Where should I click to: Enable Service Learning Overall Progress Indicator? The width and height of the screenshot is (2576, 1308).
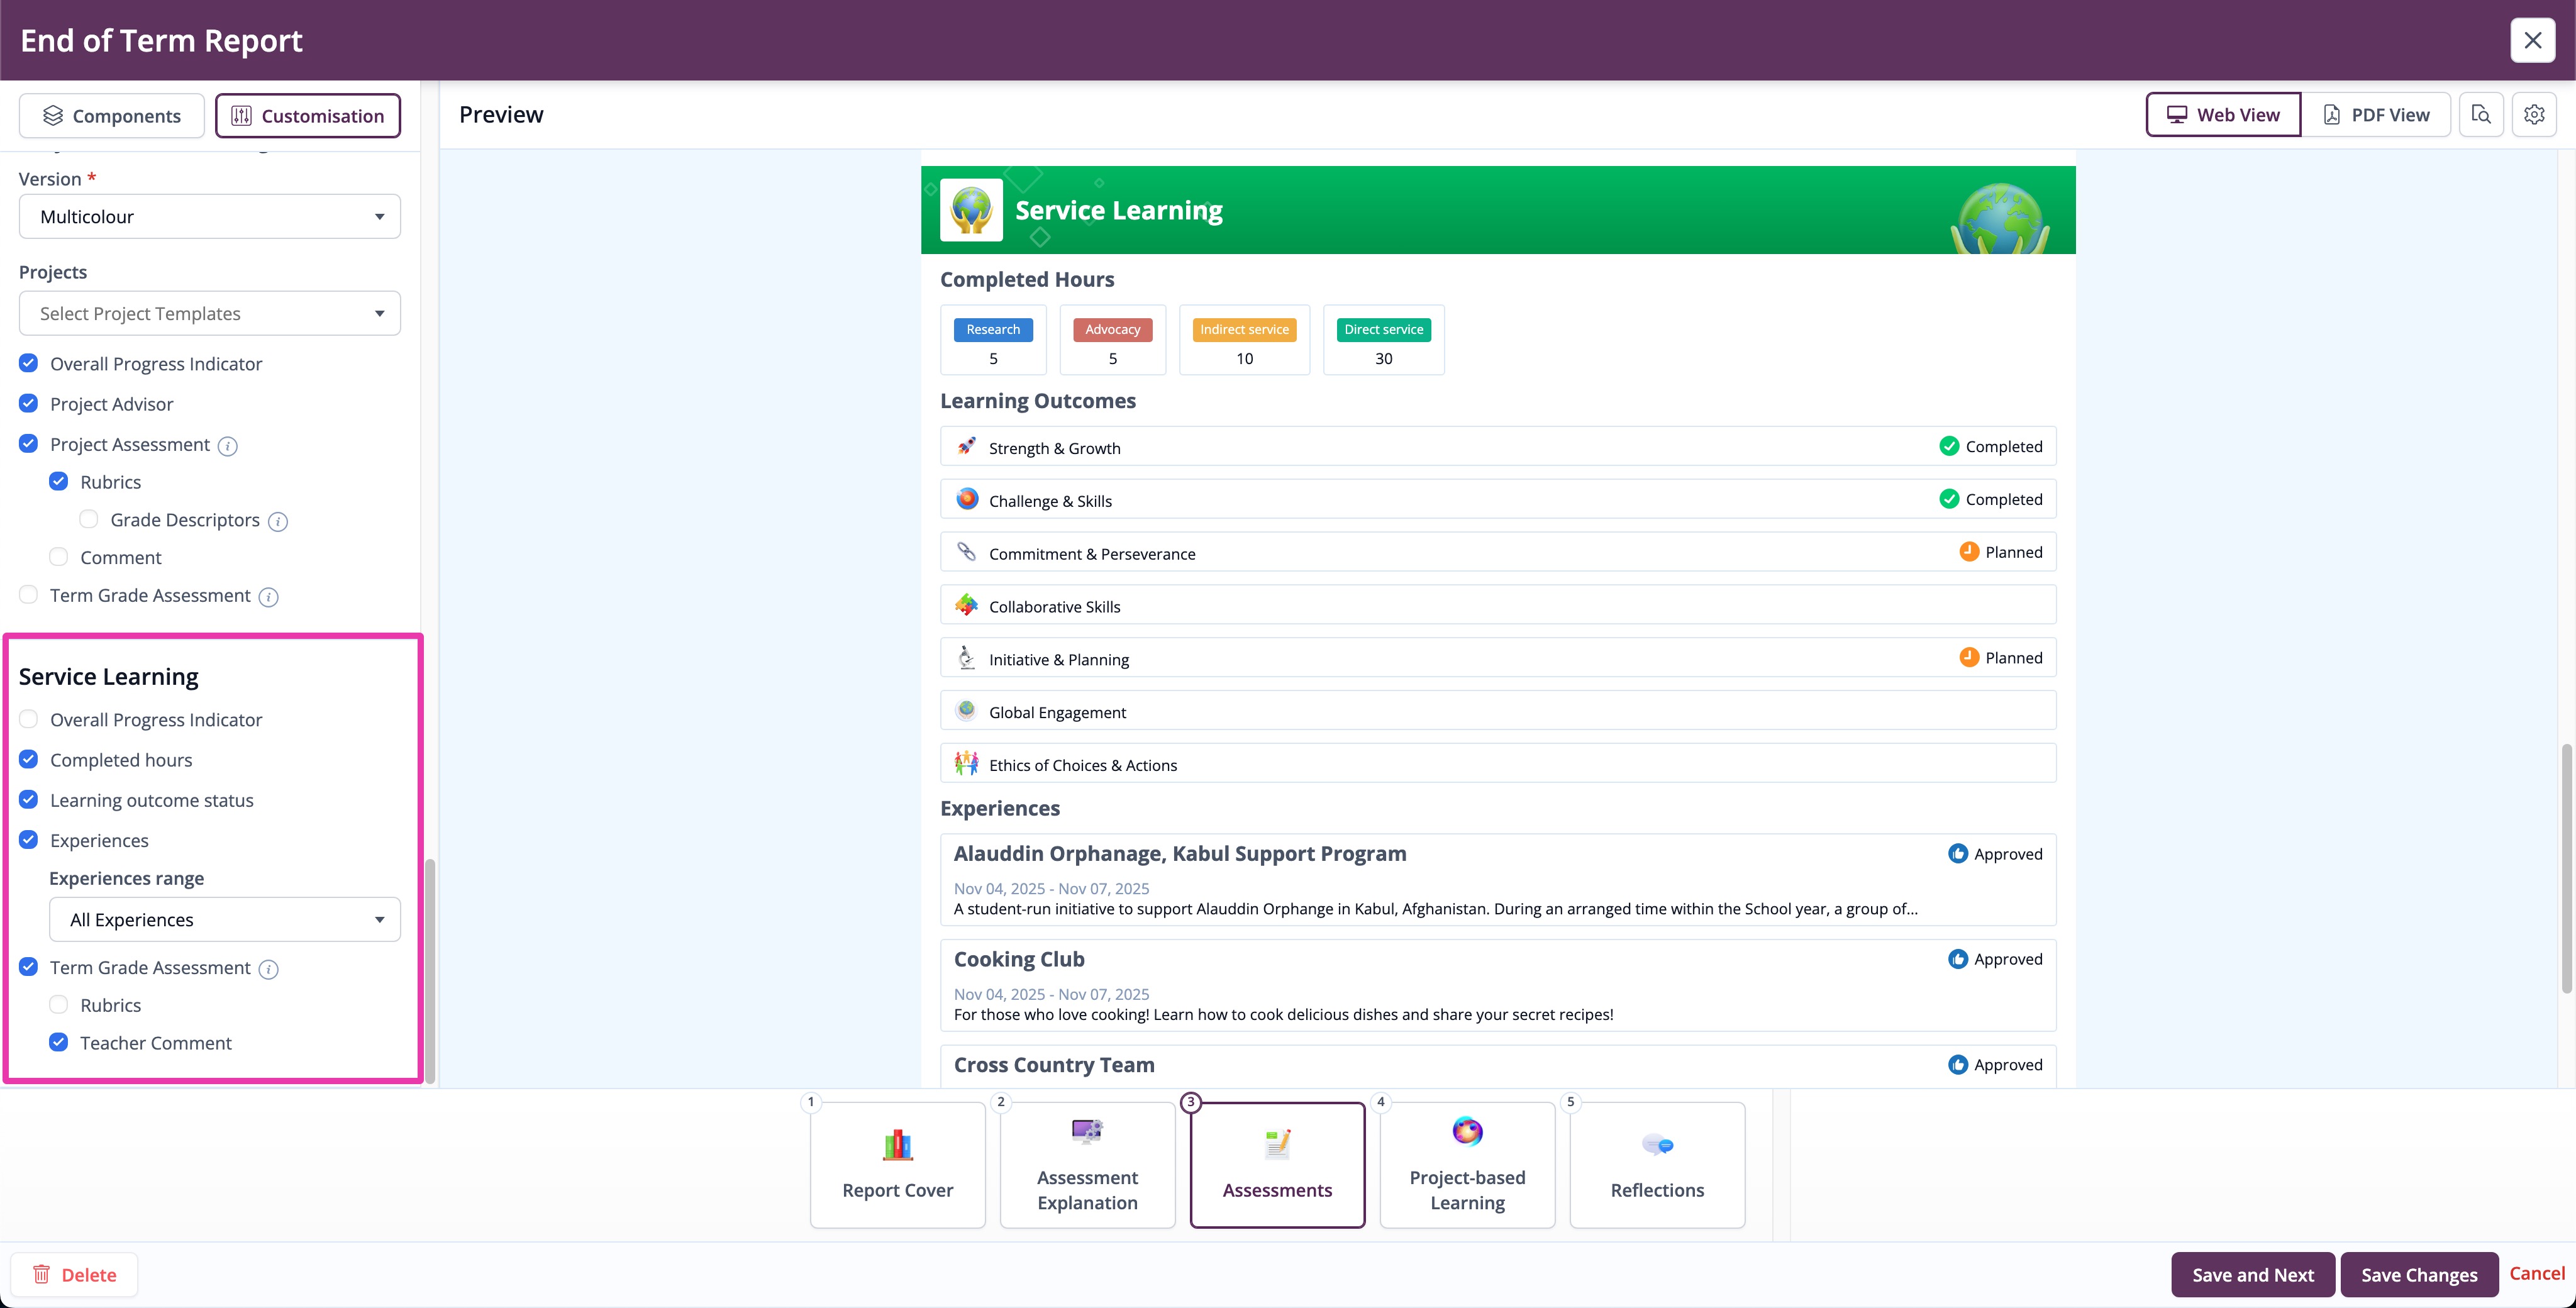[29, 720]
